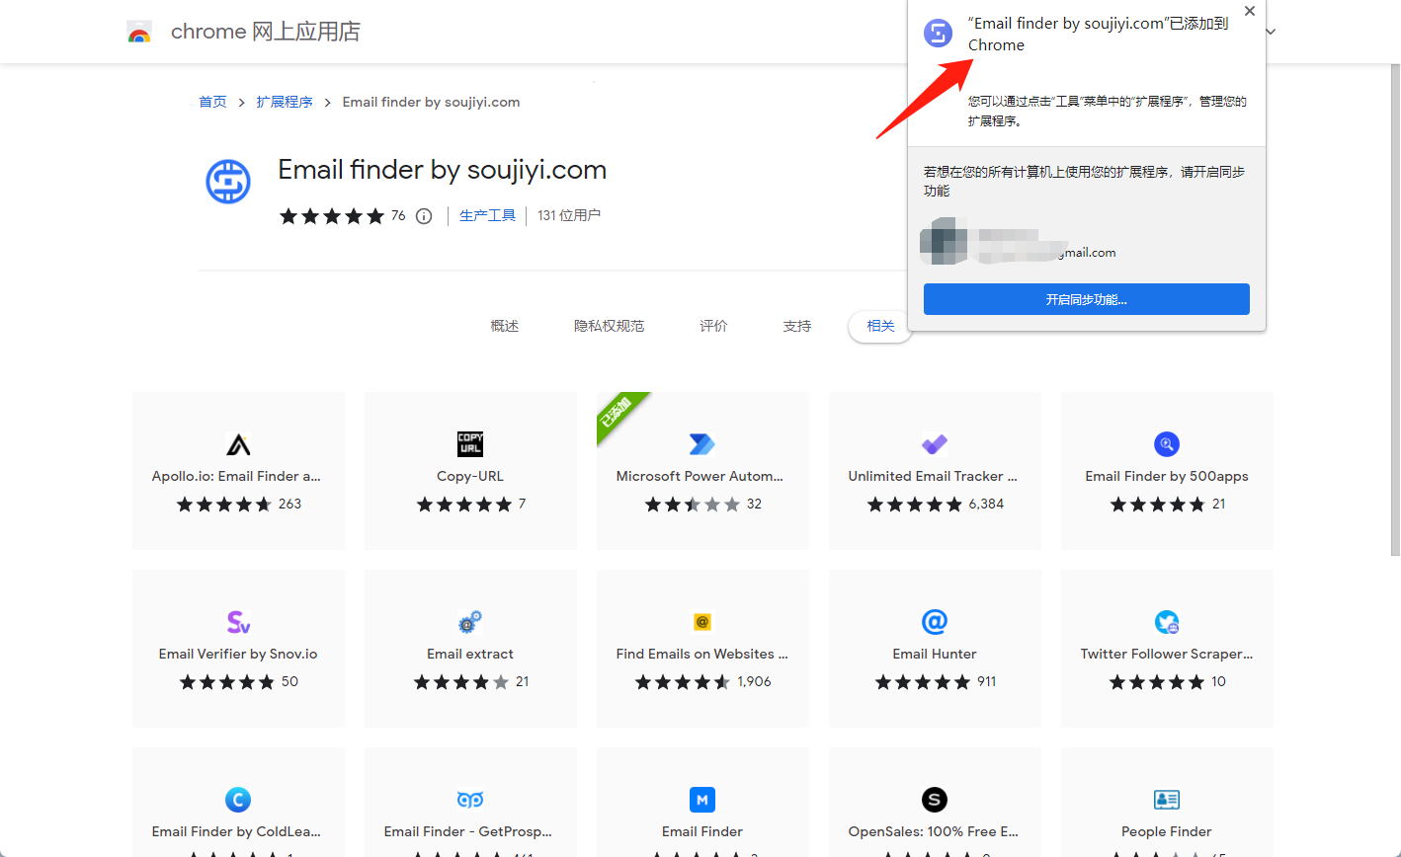Click the Email Finder by 500apps title
The image size is (1401, 857).
tap(1167, 476)
